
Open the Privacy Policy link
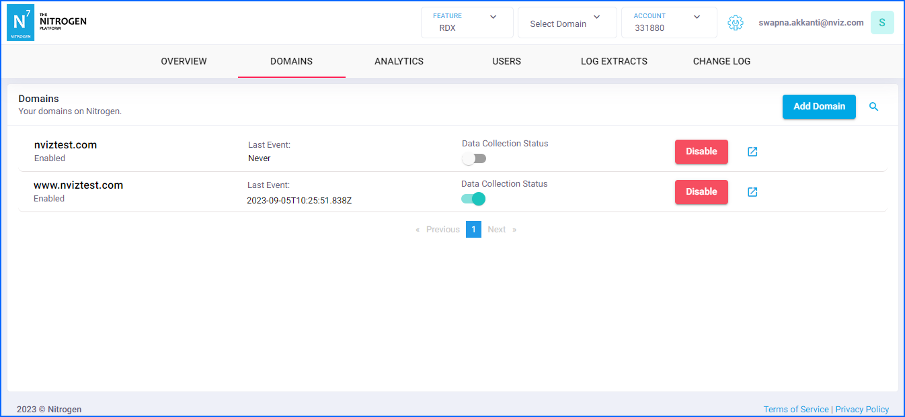(x=861, y=409)
